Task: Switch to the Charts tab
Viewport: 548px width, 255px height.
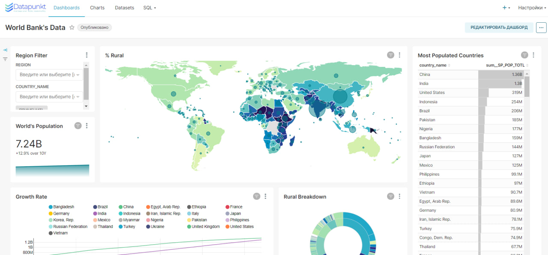Action: point(97,8)
